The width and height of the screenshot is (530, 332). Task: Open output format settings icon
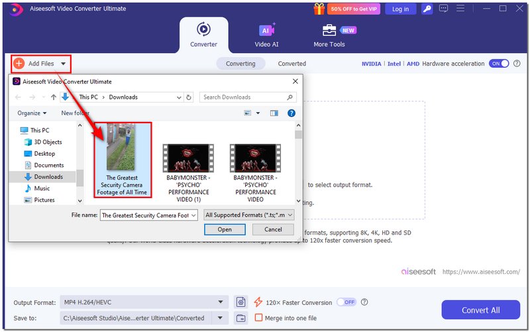(x=241, y=302)
